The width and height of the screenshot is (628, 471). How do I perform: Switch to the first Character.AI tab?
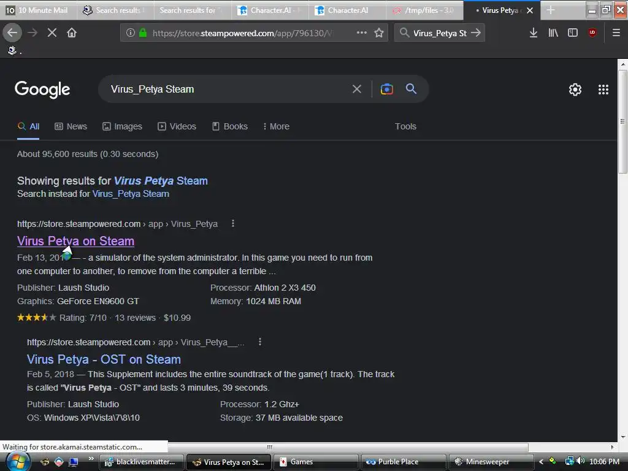tap(270, 10)
